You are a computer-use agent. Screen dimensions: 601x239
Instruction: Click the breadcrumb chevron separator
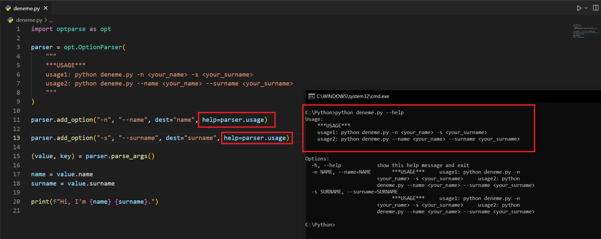pyautogui.click(x=46, y=20)
